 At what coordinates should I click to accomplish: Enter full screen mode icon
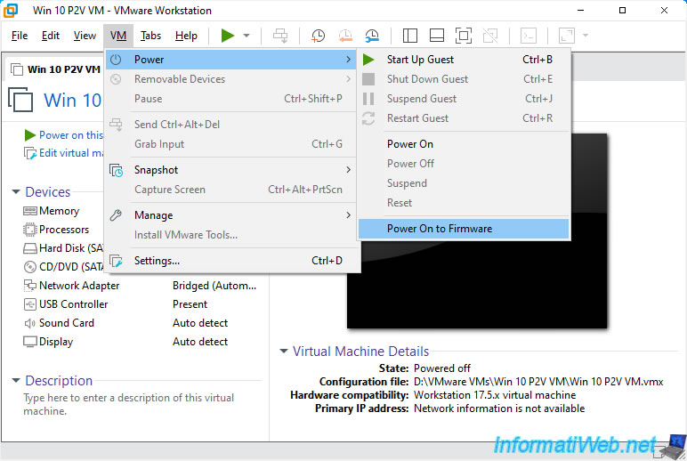464,36
